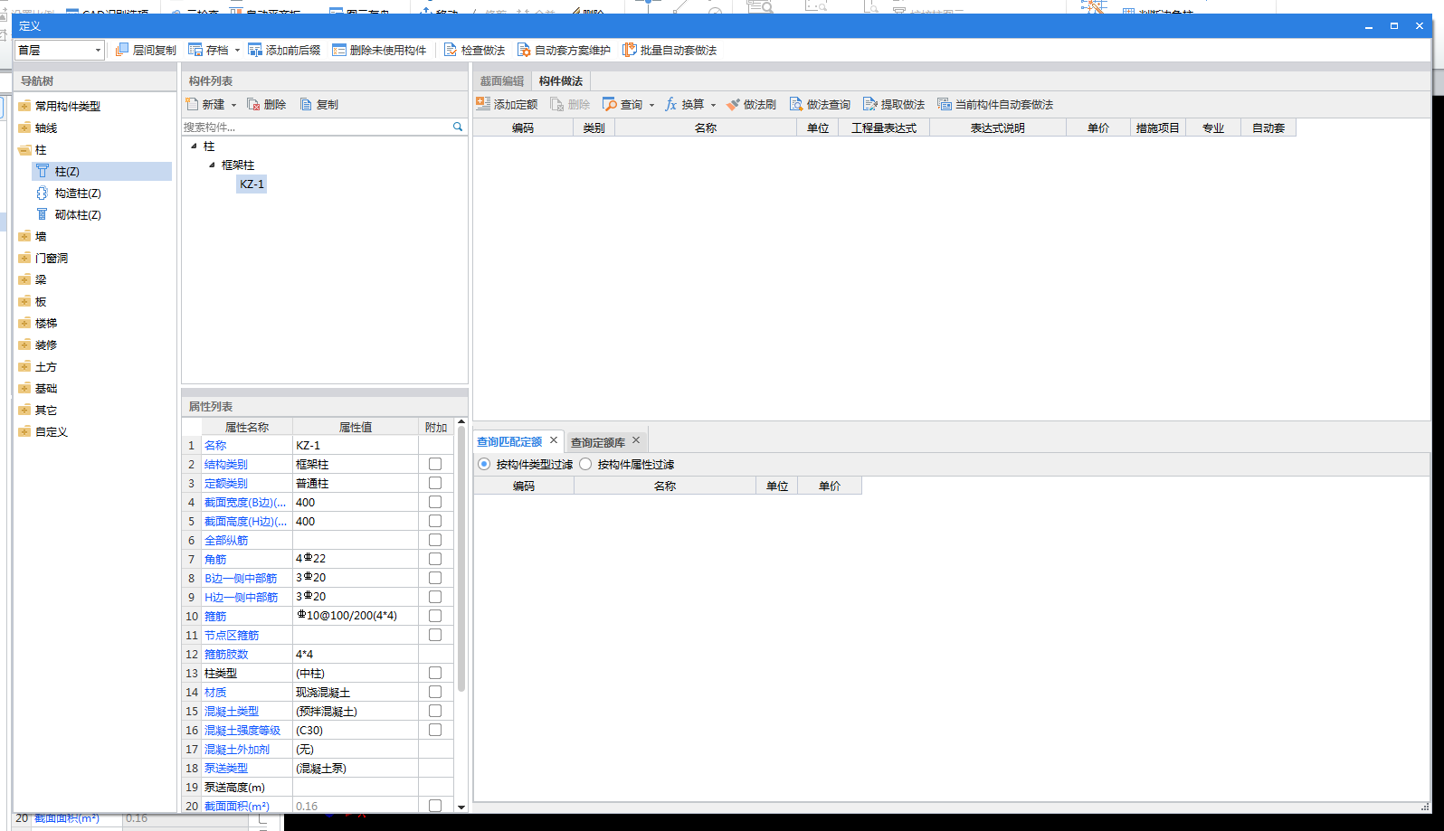This screenshot has height=831, width=1444.
Task: Check 附加 box for 截面宽度 row
Action: coord(435,502)
